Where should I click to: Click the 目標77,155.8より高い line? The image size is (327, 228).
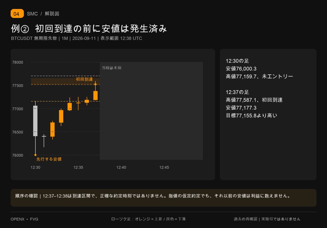(252, 116)
